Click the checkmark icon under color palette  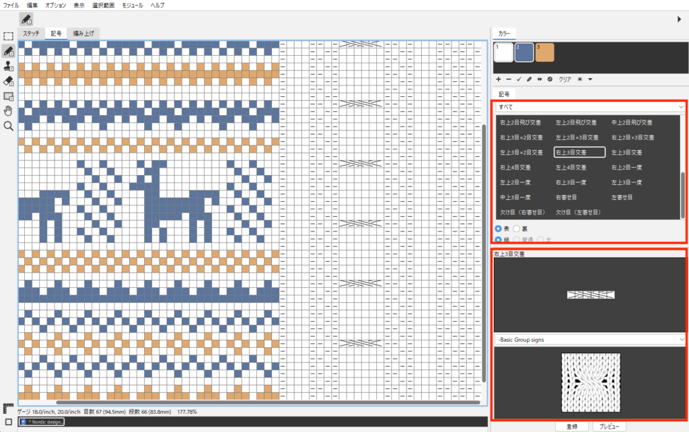tap(519, 79)
